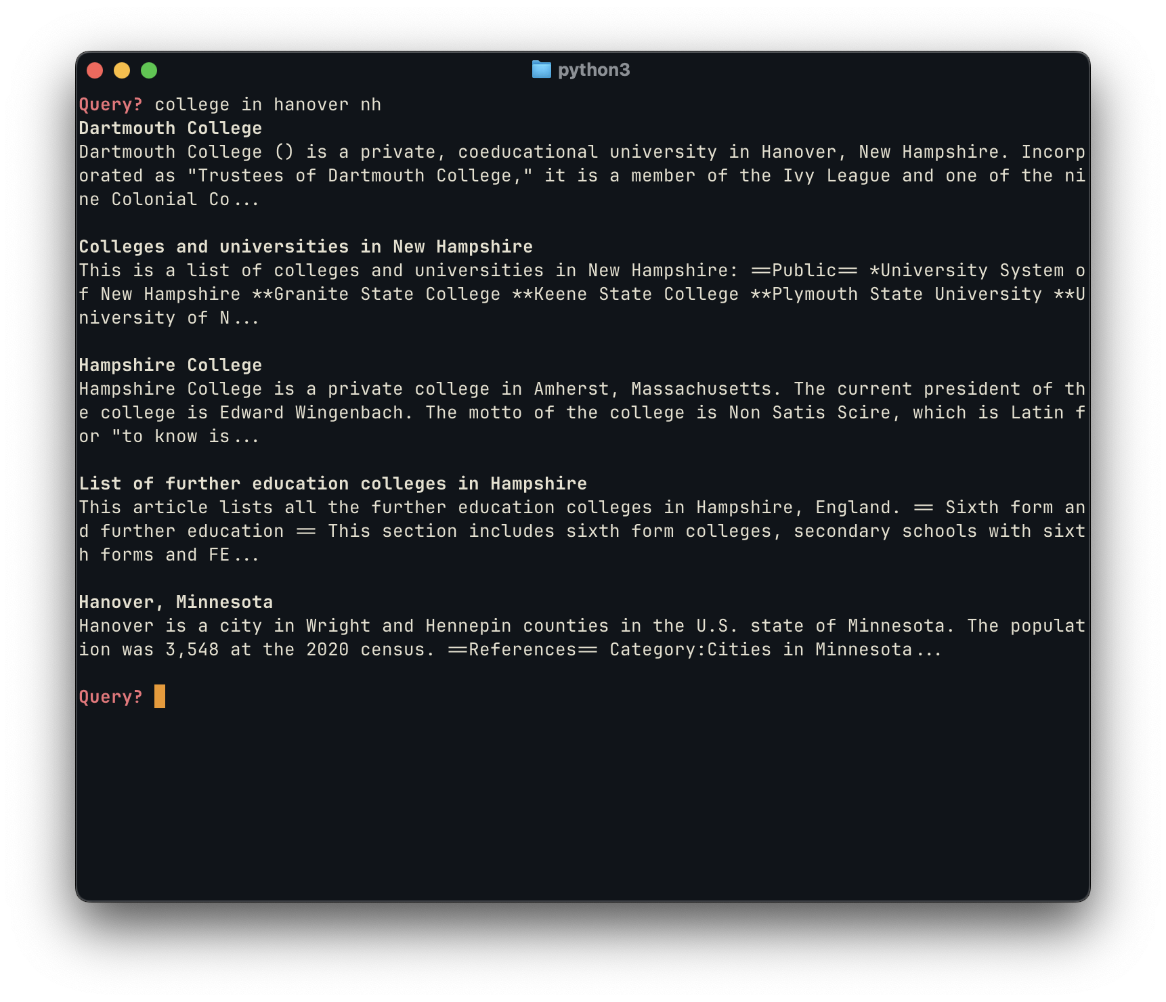The image size is (1166, 1002).
Task: Click the python3 window title text
Action: [x=593, y=70]
